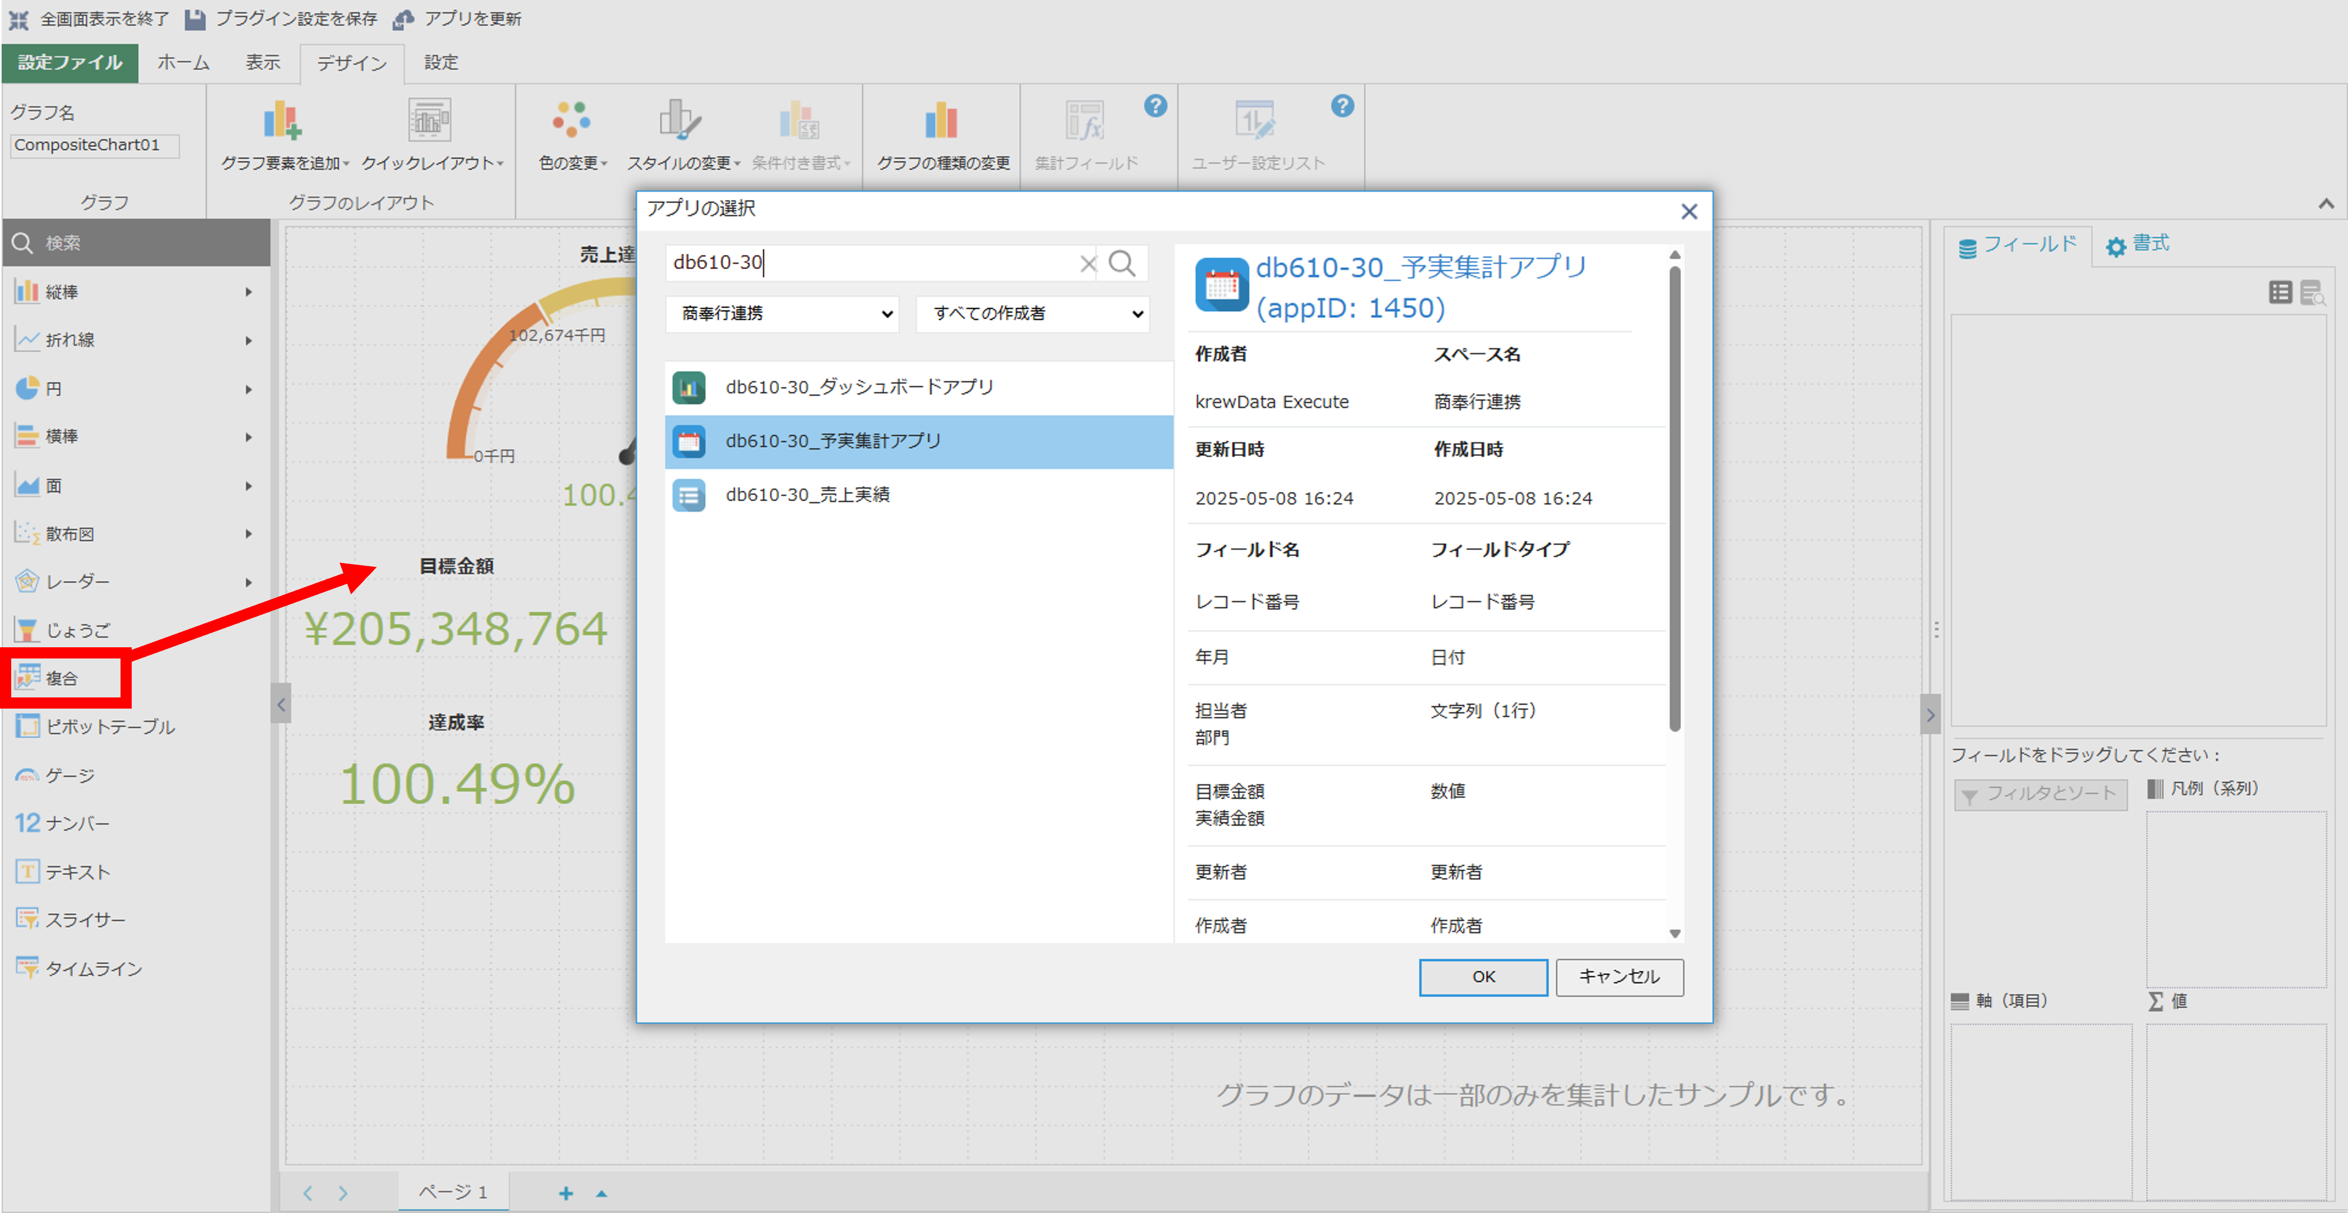Select 円 chart type in sidebar
This screenshot has height=1213, width=2348.
135,388
